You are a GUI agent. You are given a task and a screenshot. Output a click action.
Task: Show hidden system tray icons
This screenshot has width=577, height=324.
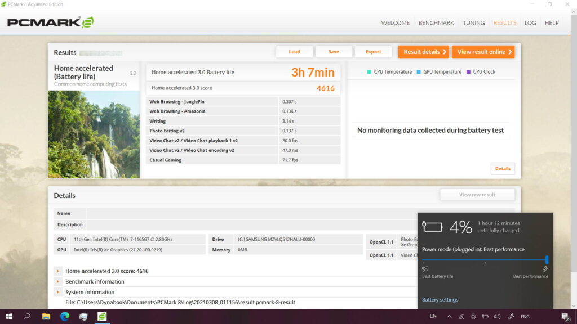[x=449, y=316]
